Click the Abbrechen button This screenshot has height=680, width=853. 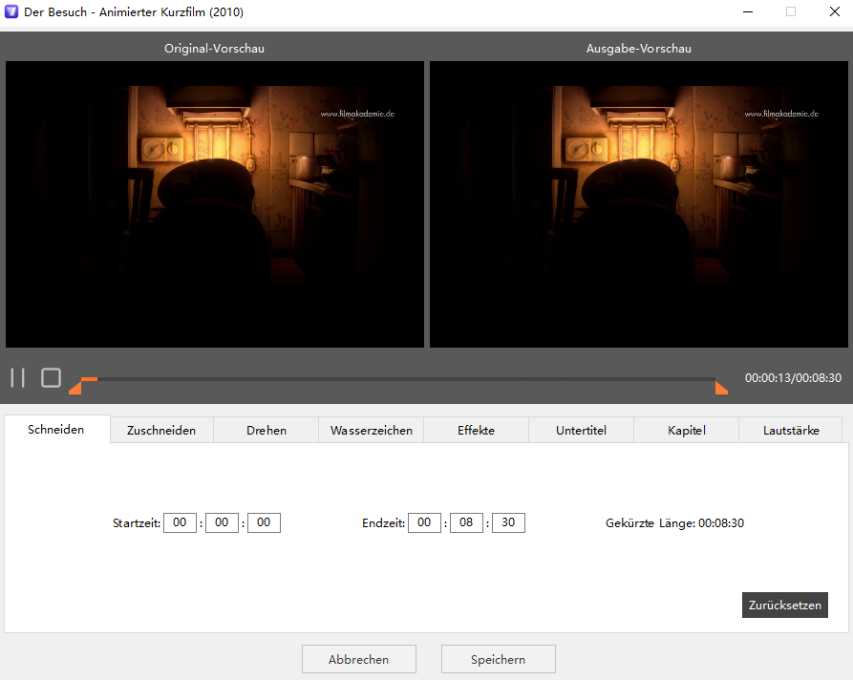click(358, 659)
